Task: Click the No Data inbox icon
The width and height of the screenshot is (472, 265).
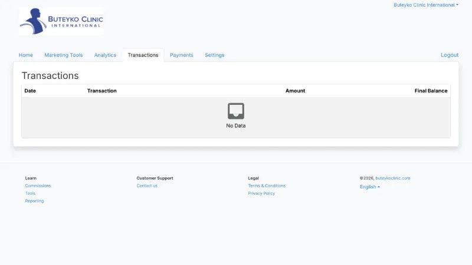Action: coord(235,111)
